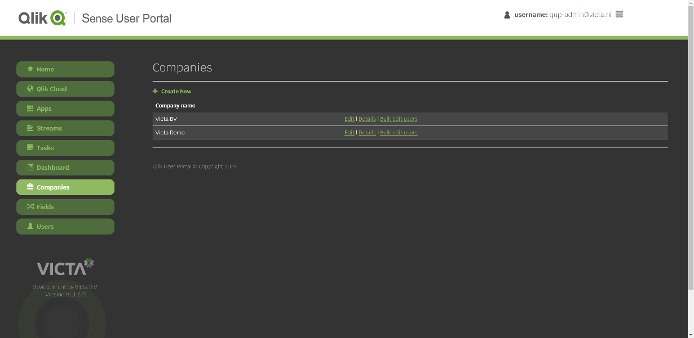Edit the Victa BV company
Screen dimensions: 694x338
coord(350,119)
